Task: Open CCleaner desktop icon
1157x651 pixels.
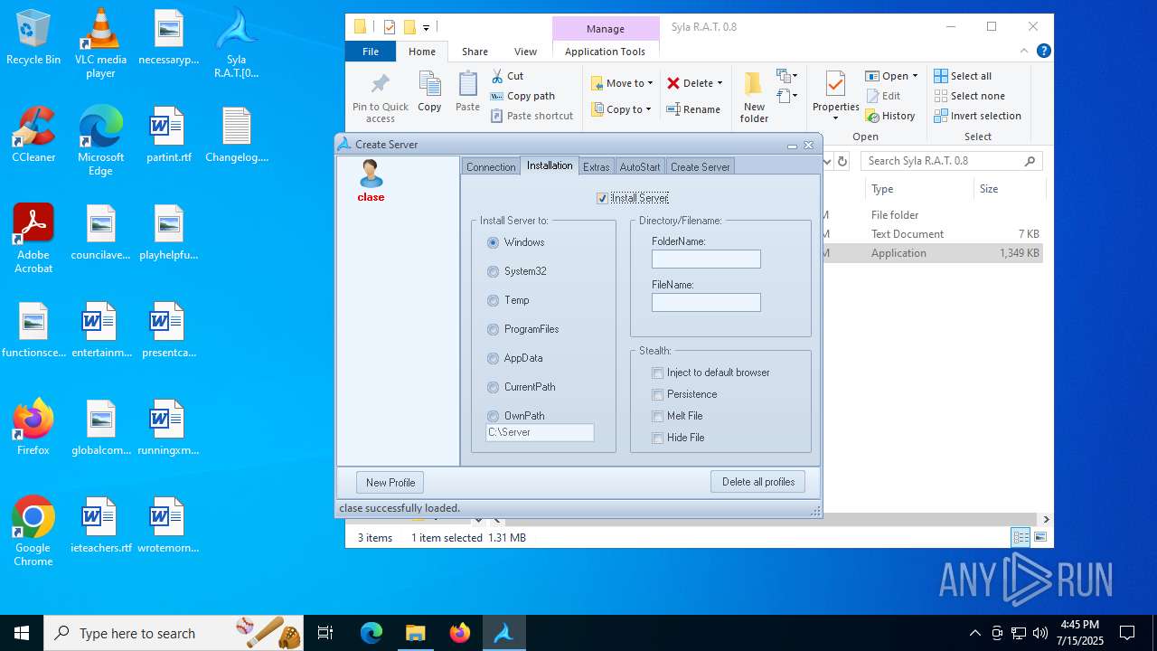Action: 33,135
